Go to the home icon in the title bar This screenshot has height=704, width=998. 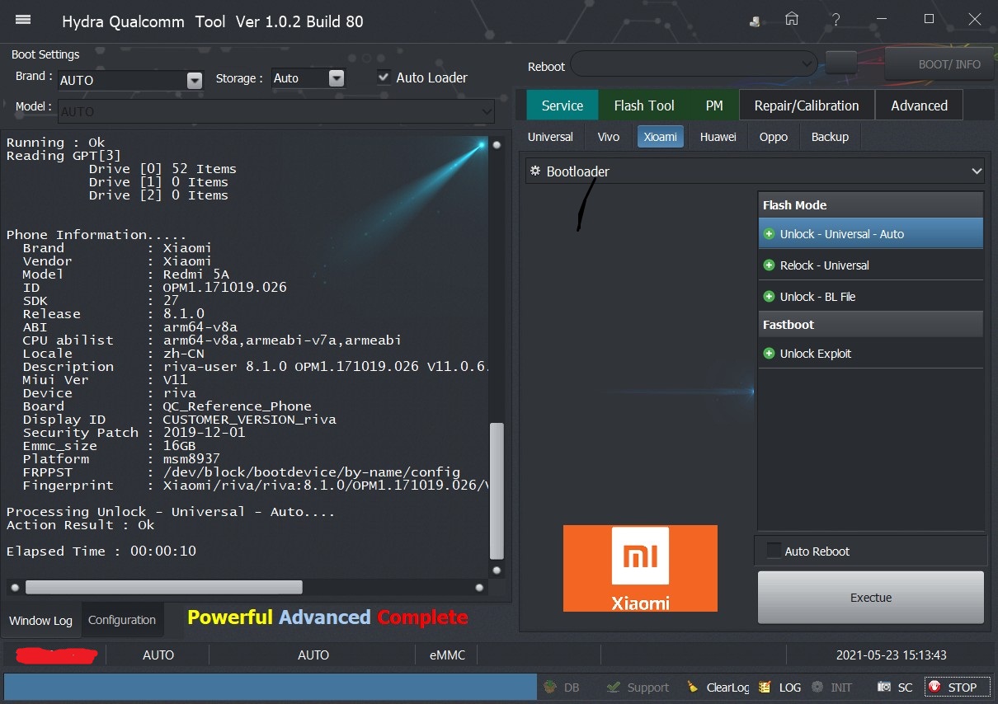792,19
